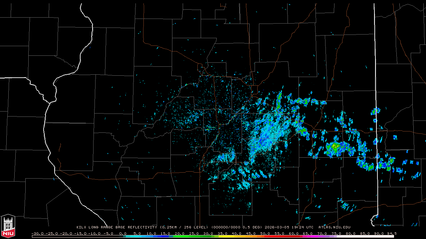Click the 45.0 scale label
This screenshot has height=239, width=426.
tap(251, 234)
